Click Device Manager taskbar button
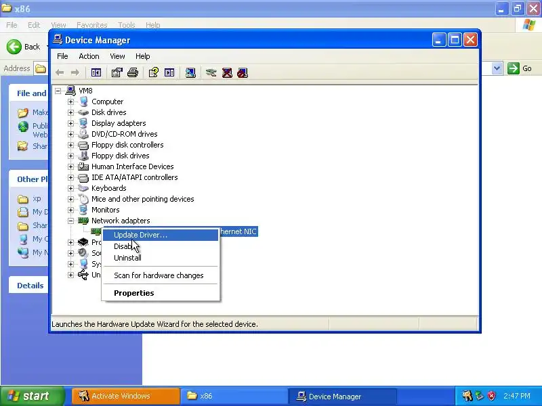Image resolution: width=542 pixels, height=406 pixels. click(343, 396)
